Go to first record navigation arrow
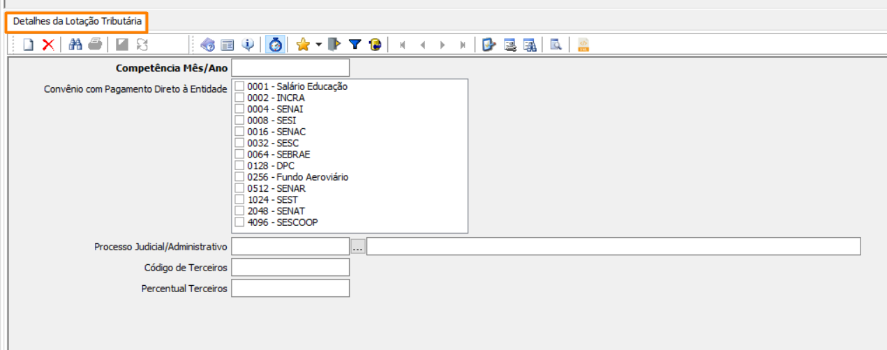 [402, 45]
